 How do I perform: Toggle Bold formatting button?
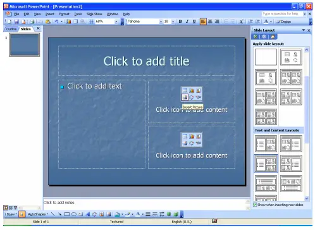point(180,21)
